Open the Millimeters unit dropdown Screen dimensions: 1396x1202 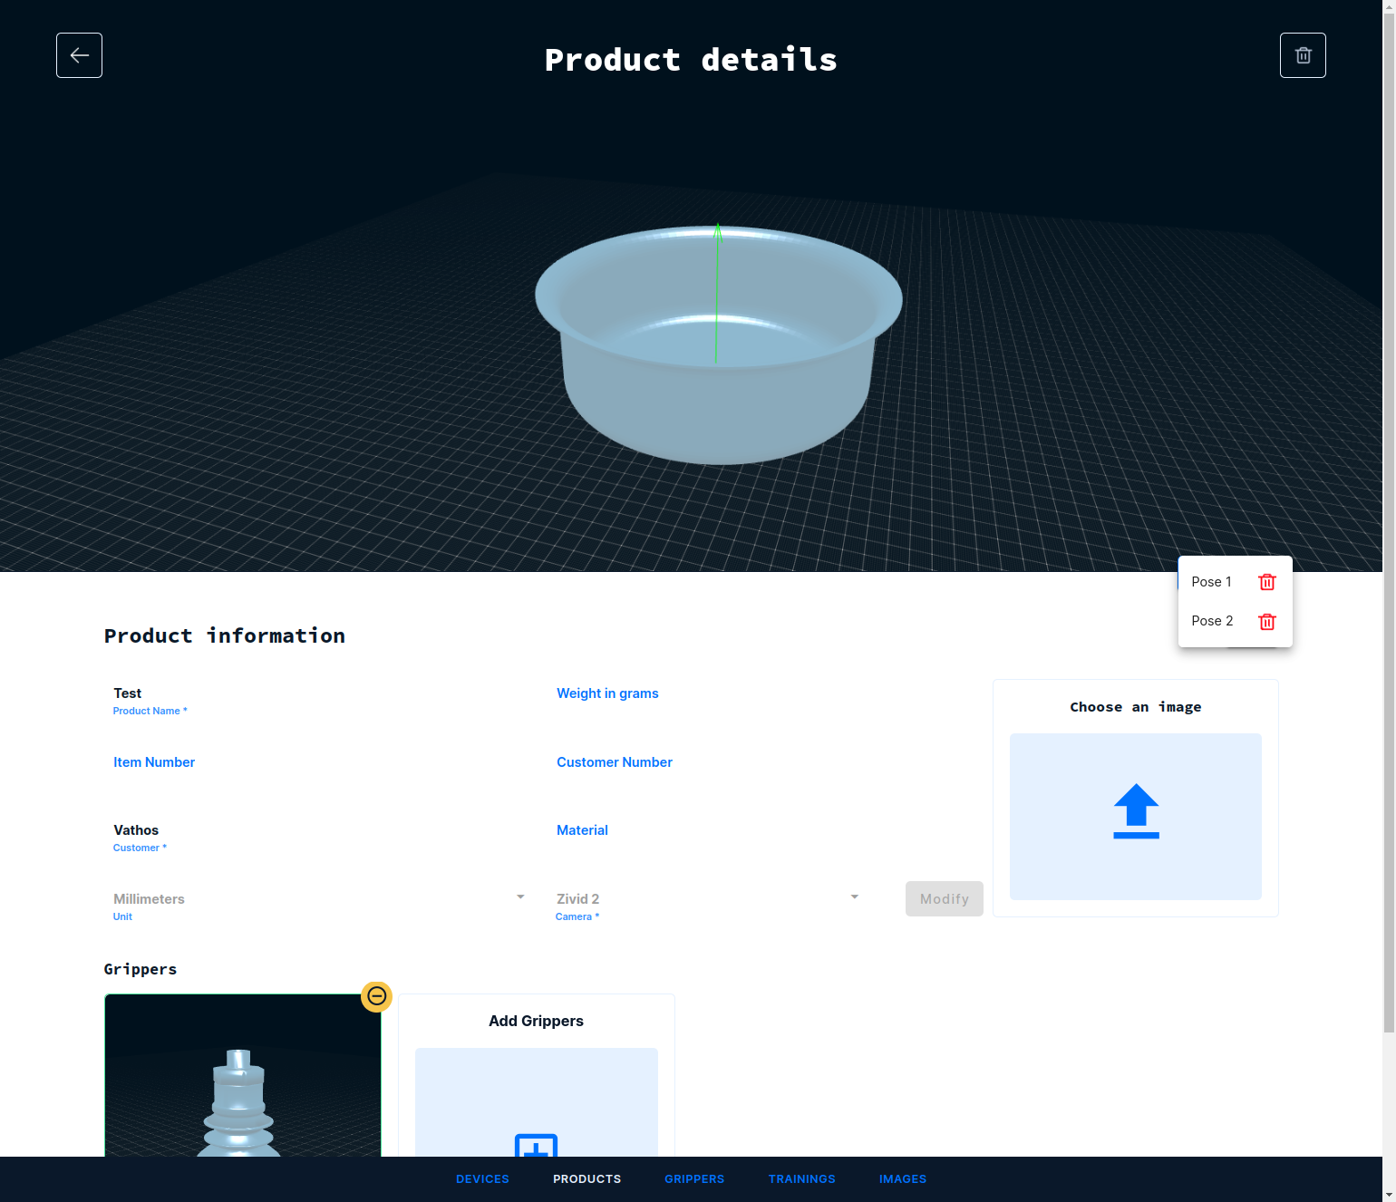point(317,898)
